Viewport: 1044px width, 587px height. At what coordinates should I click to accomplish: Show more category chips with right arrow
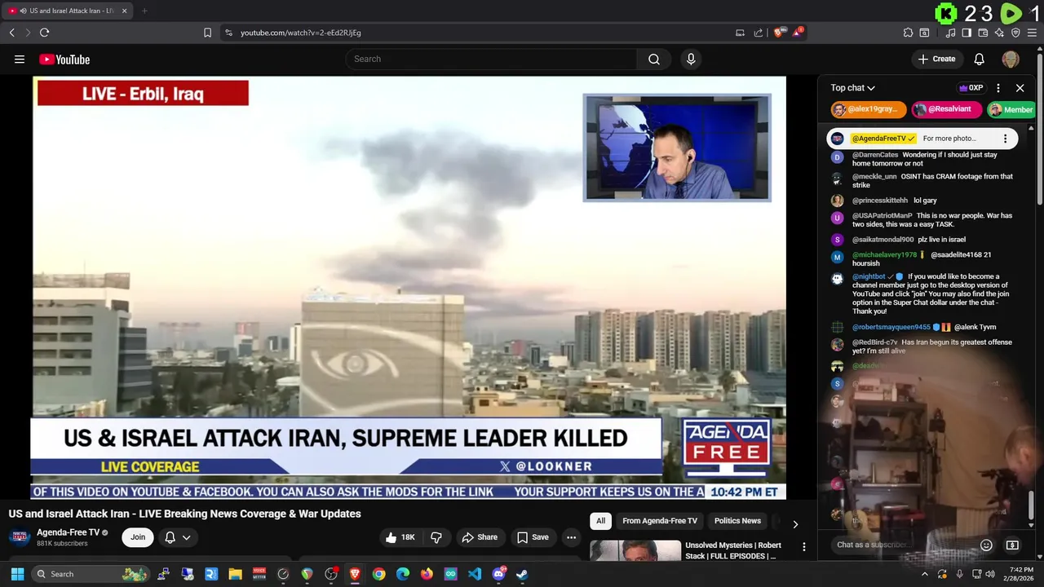(795, 524)
